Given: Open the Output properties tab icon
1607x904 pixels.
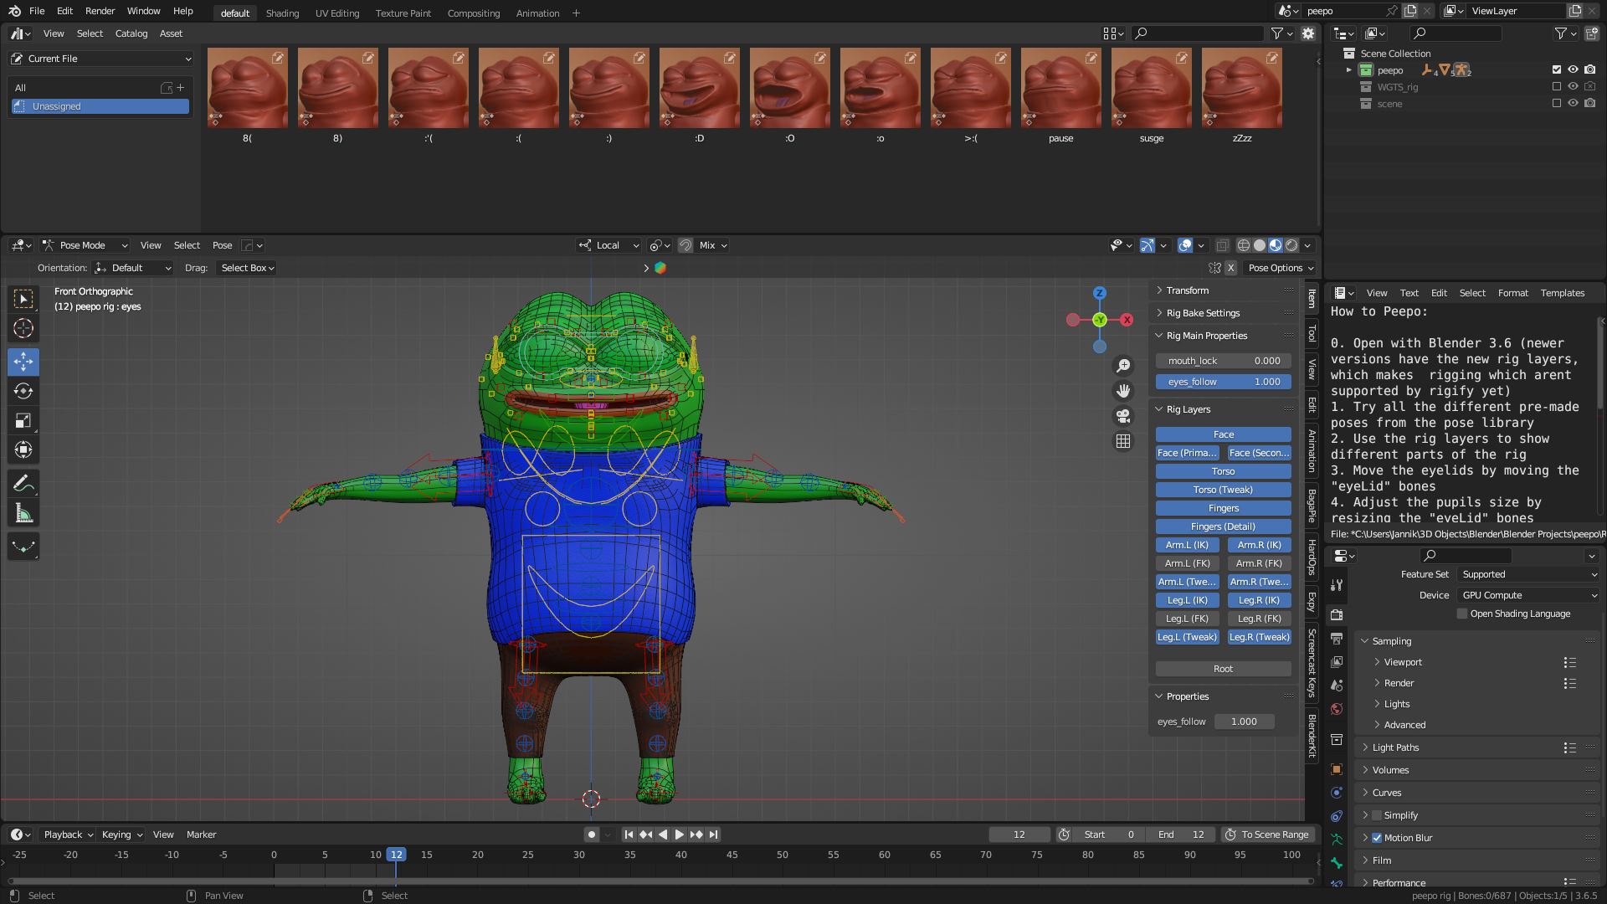Looking at the screenshot, I should tap(1337, 639).
